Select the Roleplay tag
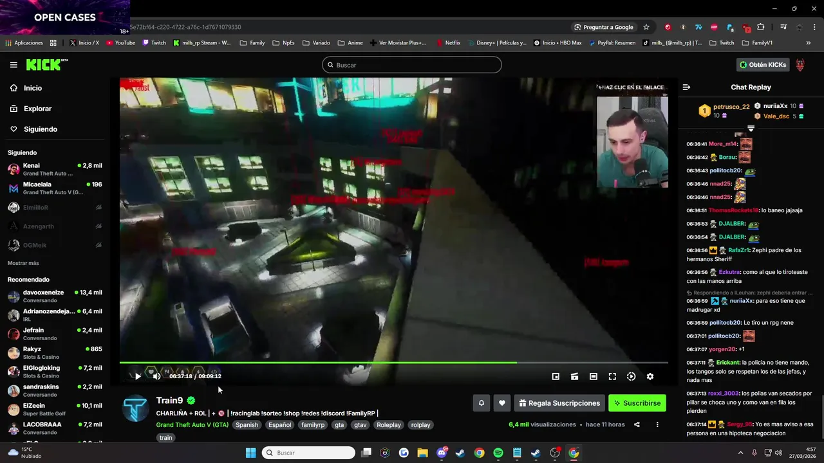Viewport: 824px width, 463px height. (x=389, y=425)
